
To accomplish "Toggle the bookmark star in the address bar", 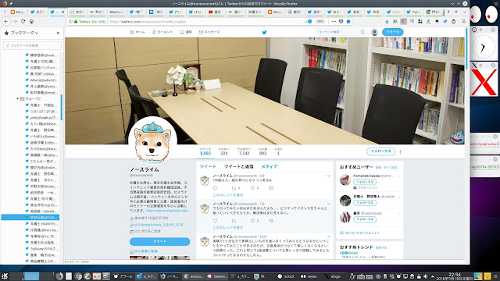I will [x=348, y=21].
